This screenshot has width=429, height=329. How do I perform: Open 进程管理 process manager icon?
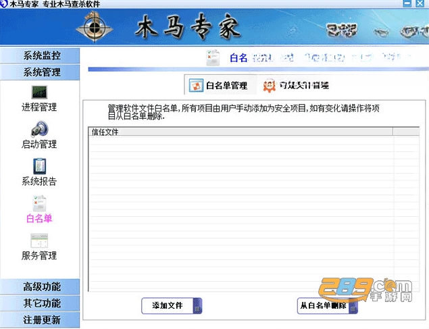pyautogui.click(x=39, y=93)
